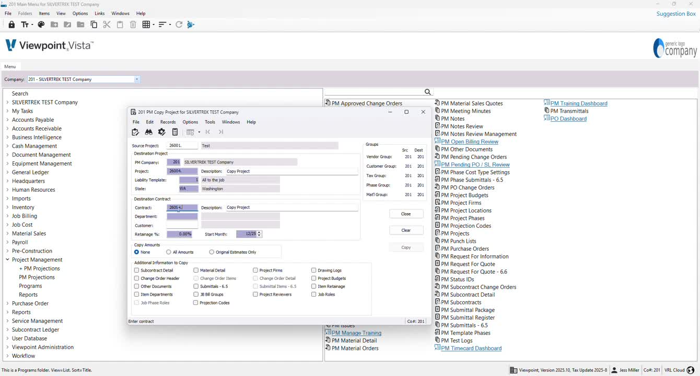Click the Jess Miller user icon
The image size is (700, 376).
tap(615, 370)
